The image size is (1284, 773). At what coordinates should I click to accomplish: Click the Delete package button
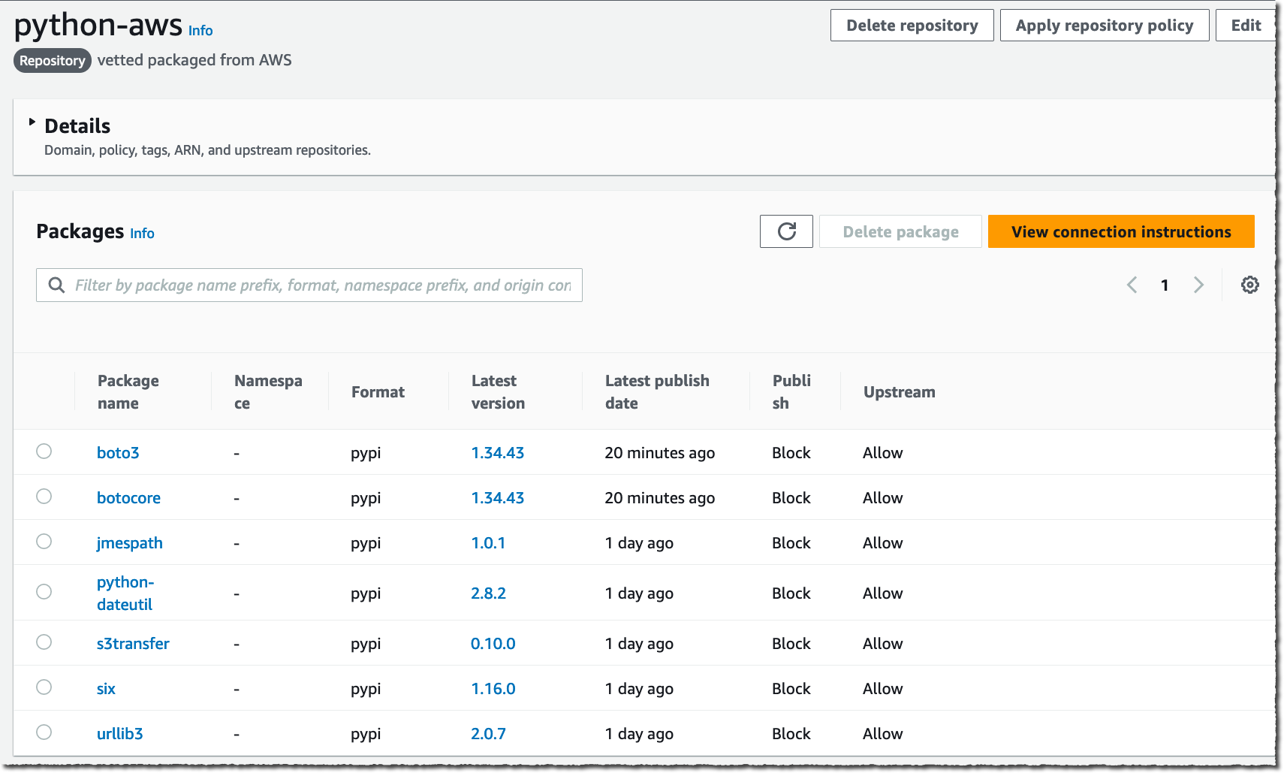tap(900, 231)
